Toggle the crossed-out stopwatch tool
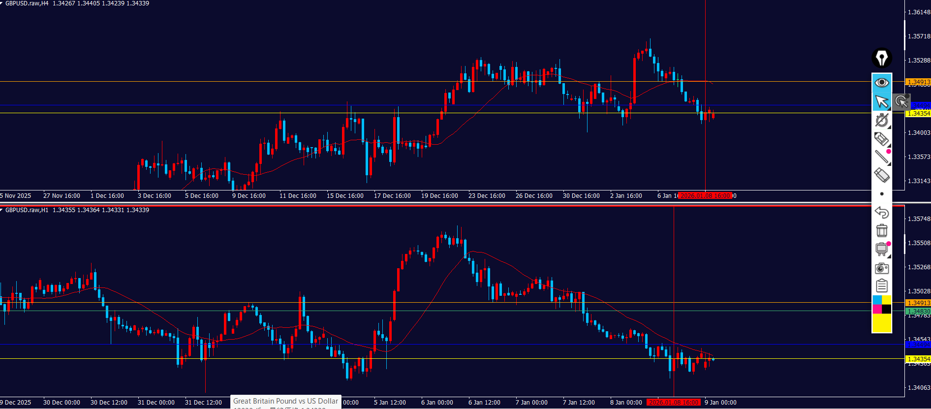The image size is (931, 409). [x=881, y=120]
